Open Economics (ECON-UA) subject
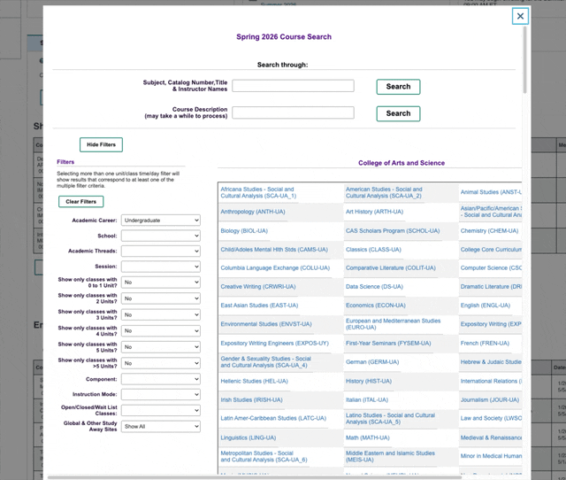This screenshot has height=480, width=566. [375, 306]
